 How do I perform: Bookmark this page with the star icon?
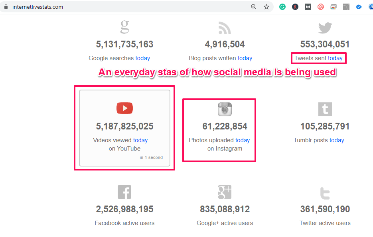pyautogui.click(x=266, y=7)
